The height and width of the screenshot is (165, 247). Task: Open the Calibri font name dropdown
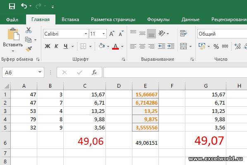coord(86,33)
